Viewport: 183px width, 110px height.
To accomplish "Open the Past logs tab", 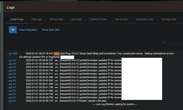I will click(37, 19).
